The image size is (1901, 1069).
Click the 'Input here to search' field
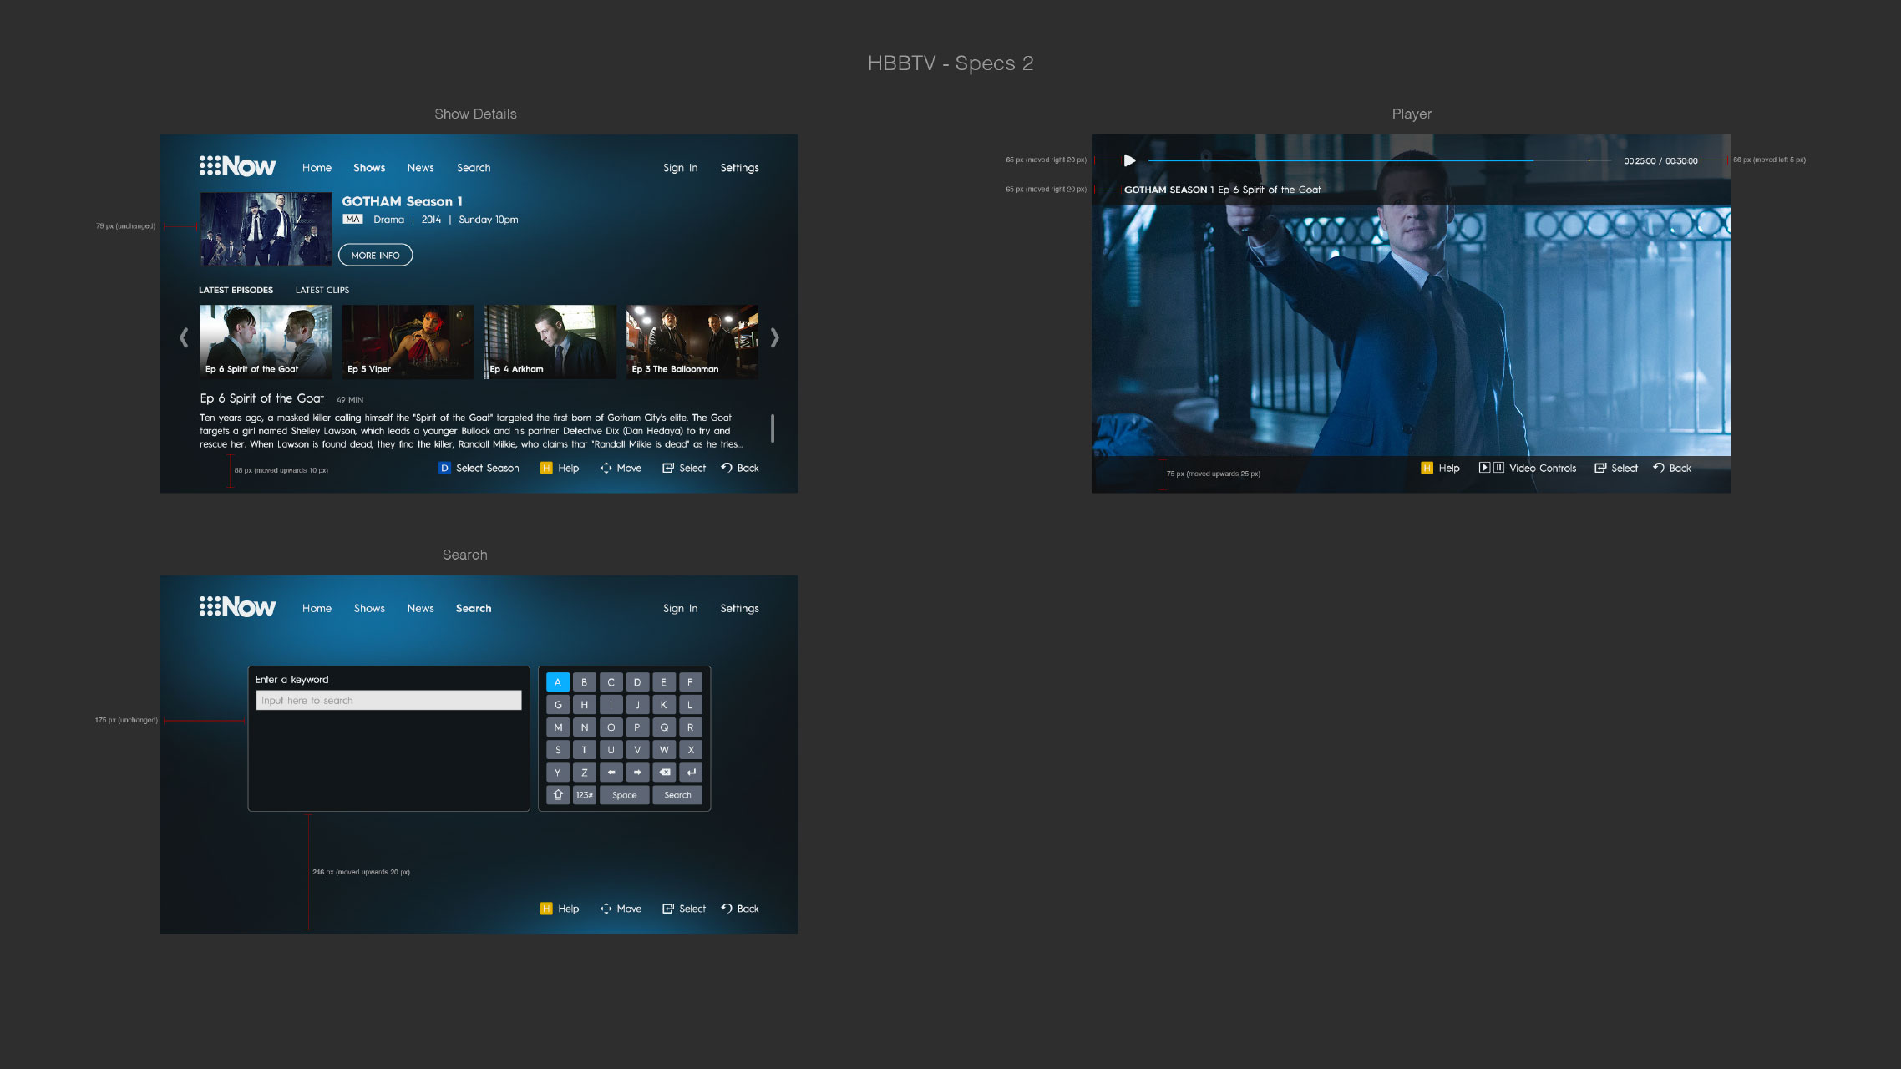[x=388, y=701]
